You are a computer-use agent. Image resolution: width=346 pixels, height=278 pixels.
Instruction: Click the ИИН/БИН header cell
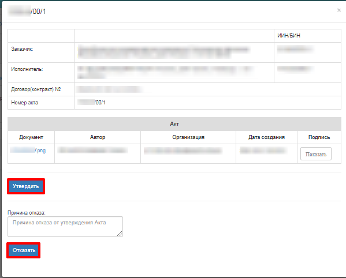coord(308,36)
